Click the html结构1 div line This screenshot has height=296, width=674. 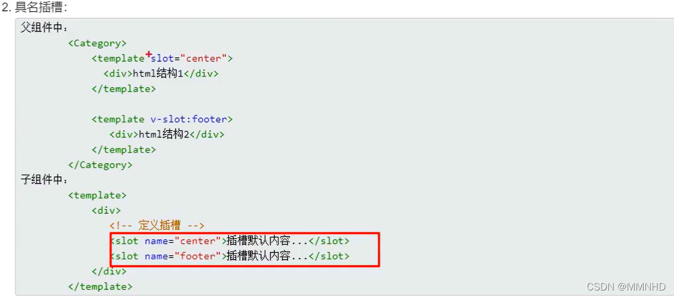(161, 73)
